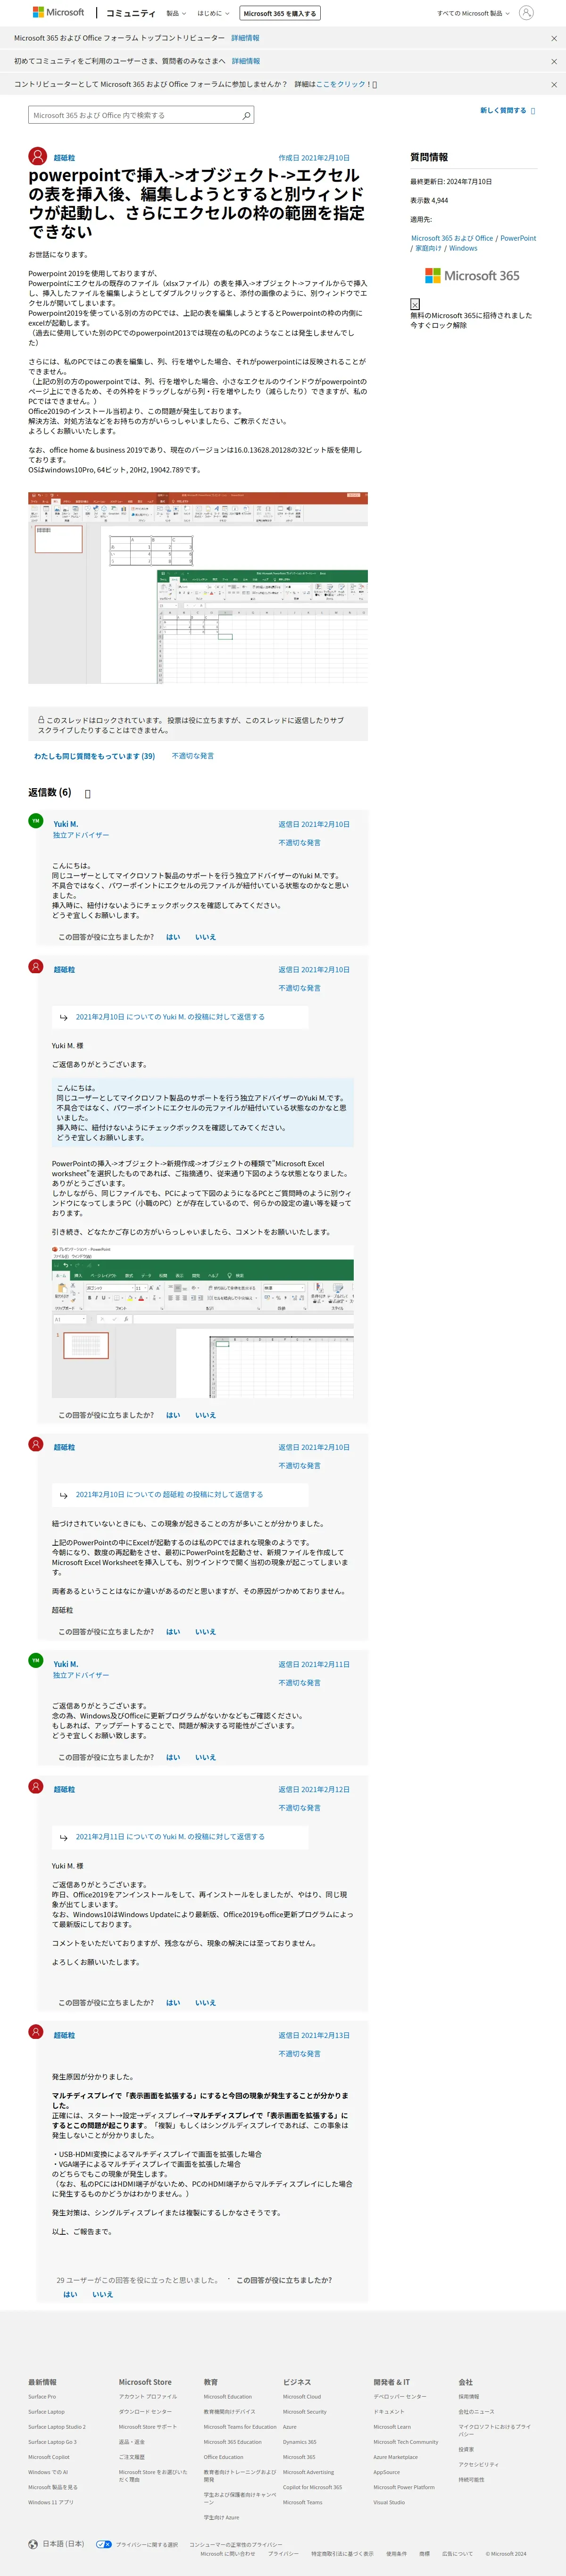
Task: Click わたしも同じ質問をもっています (39)
Action: point(95,756)
